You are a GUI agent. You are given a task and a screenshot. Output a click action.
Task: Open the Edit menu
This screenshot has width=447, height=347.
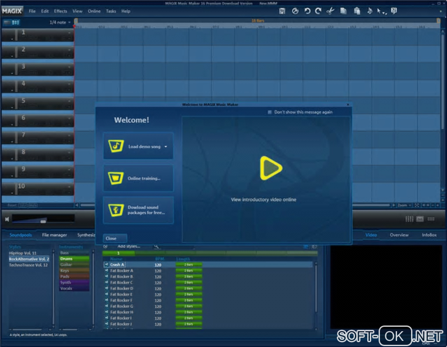pyautogui.click(x=45, y=11)
